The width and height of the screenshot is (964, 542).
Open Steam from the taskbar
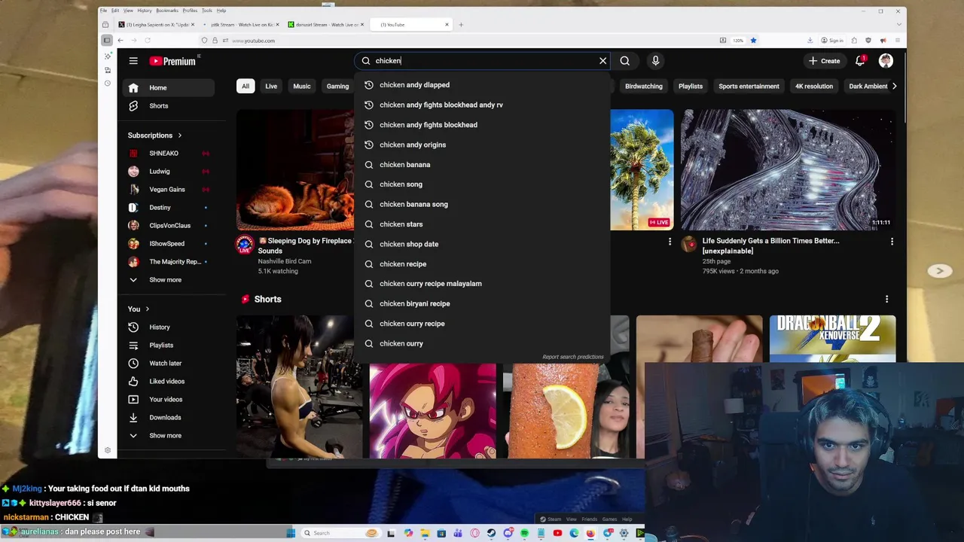[x=491, y=533]
